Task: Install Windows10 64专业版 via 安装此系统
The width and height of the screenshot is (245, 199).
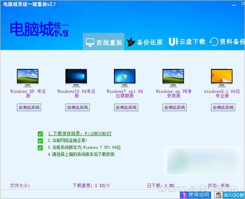Action: point(77,107)
